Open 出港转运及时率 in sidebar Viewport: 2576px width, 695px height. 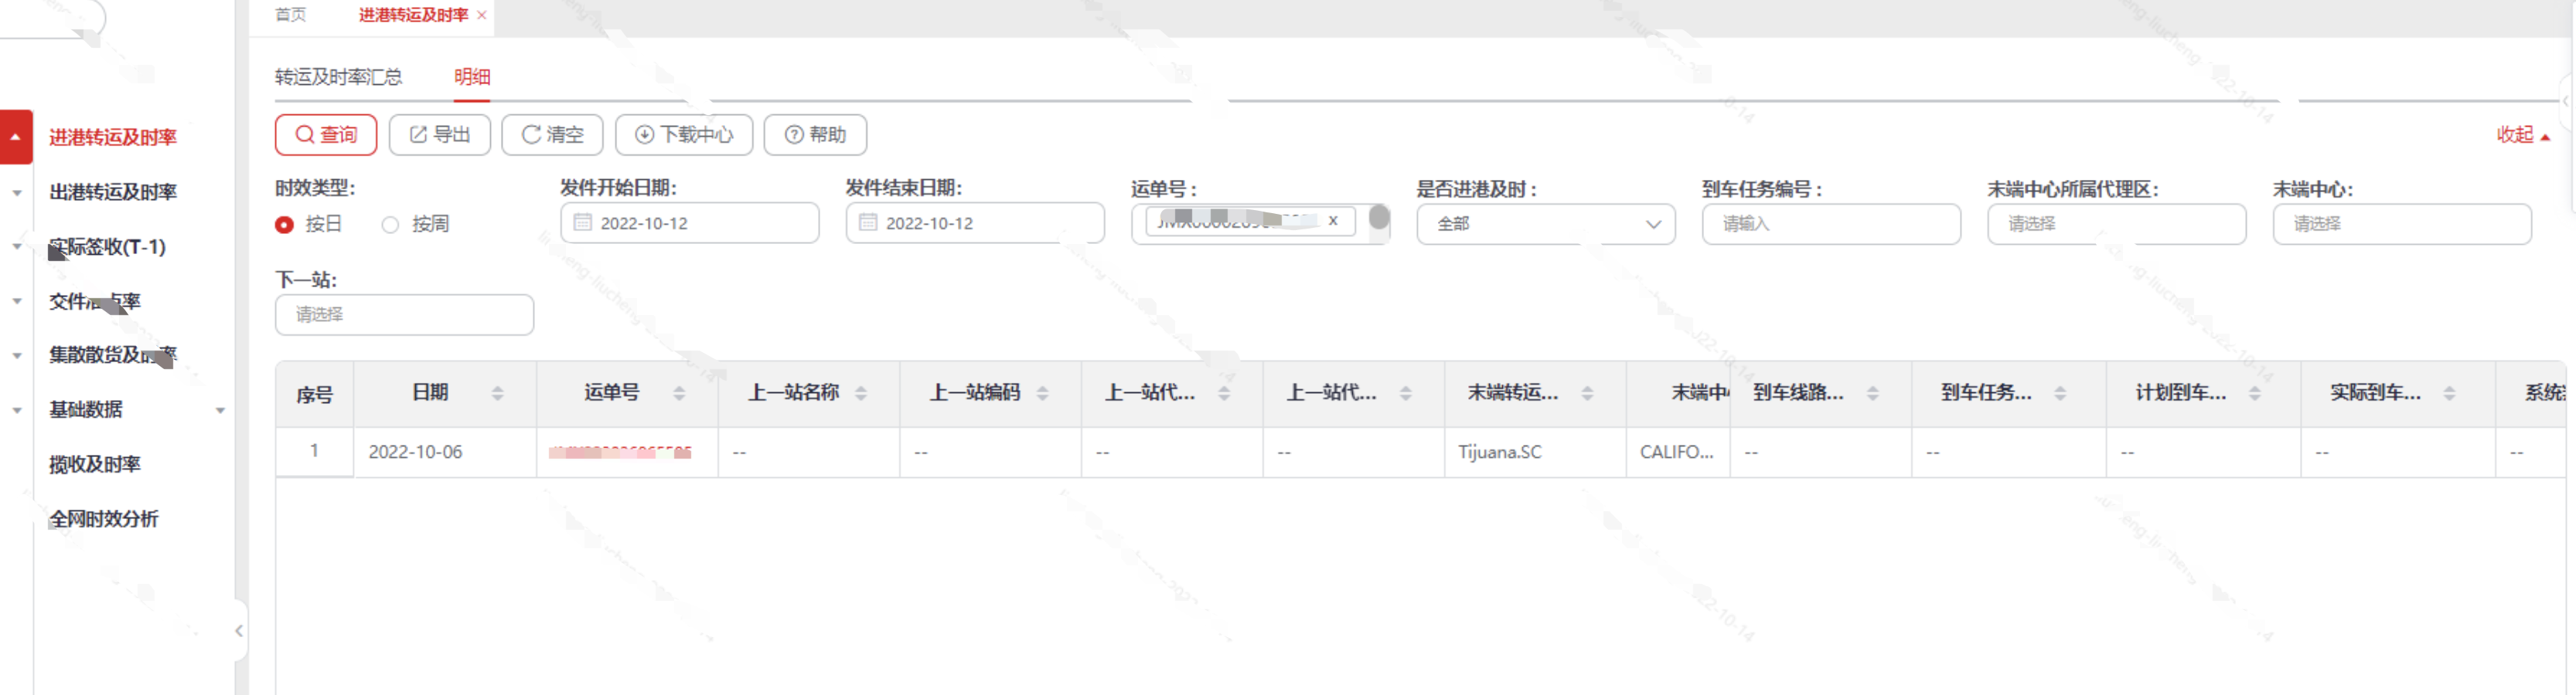point(113,192)
